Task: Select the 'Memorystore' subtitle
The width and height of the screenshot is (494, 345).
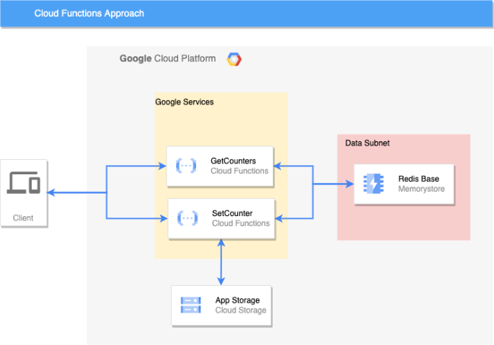Action: [x=422, y=189]
